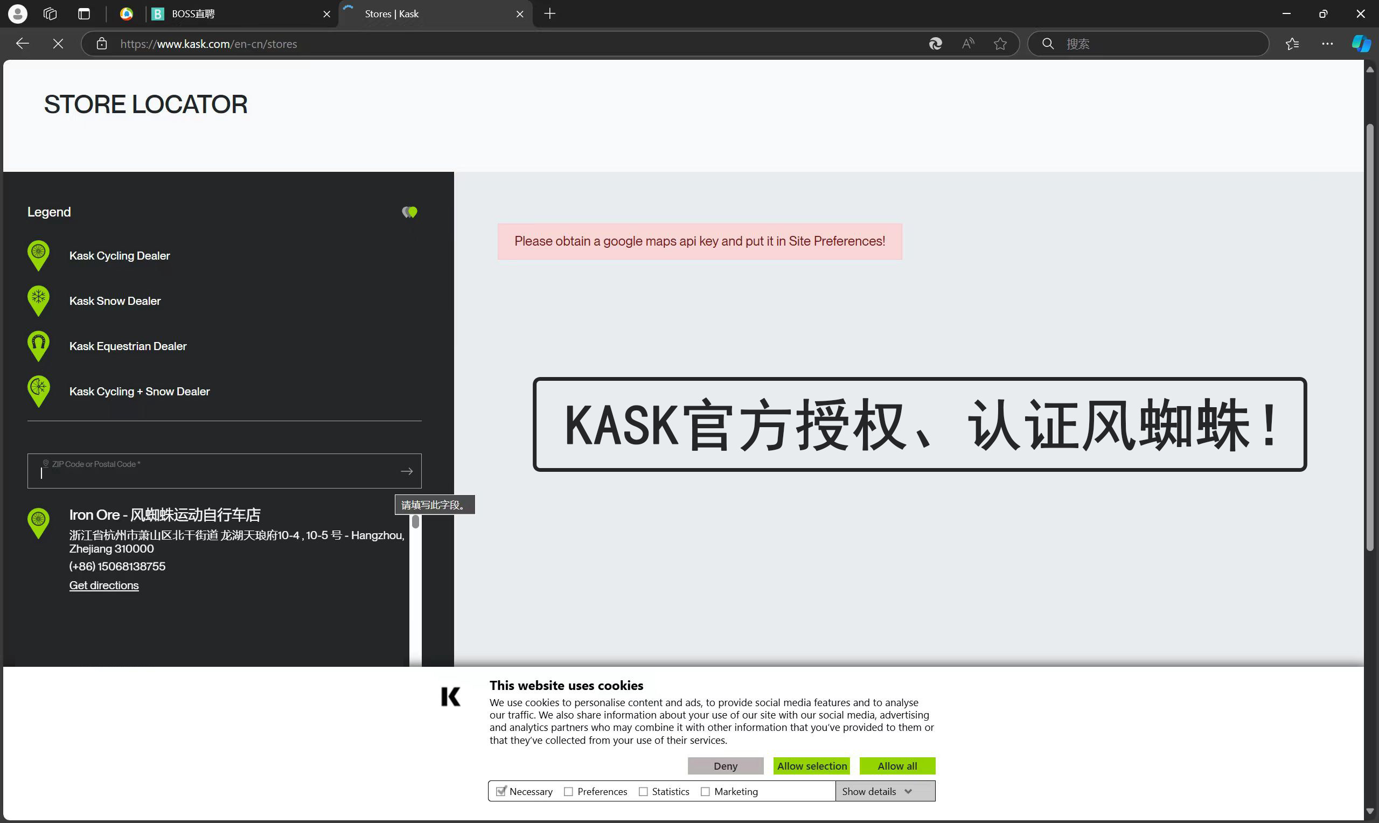View site information lock icon
This screenshot has width=1379, height=823.
click(x=101, y=44)
